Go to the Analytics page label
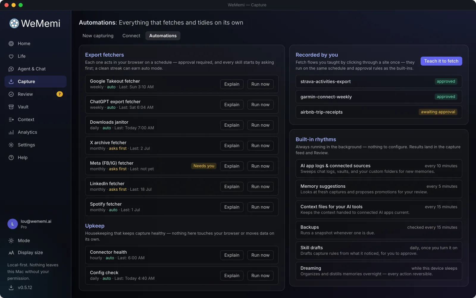 click(x=27, y=132)
